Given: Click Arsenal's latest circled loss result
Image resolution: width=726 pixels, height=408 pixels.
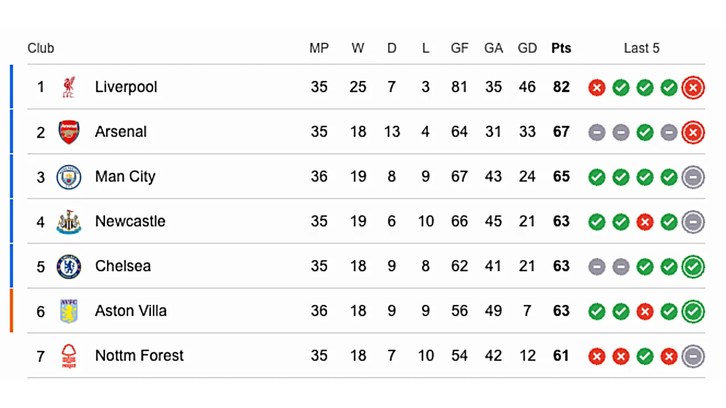Looking at the screenshot, I should pos(693,133).
